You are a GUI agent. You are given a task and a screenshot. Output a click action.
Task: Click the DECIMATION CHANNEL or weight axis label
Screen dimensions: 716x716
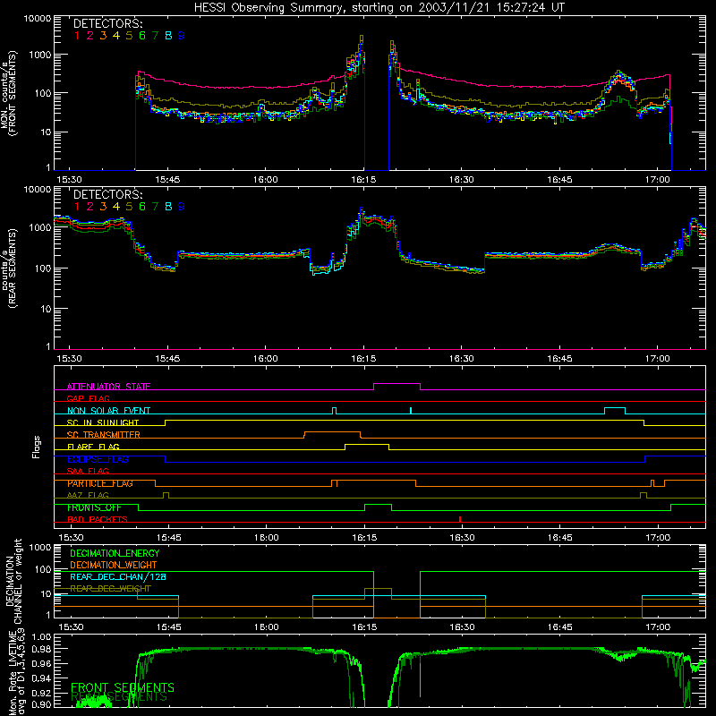coord(13,581)
